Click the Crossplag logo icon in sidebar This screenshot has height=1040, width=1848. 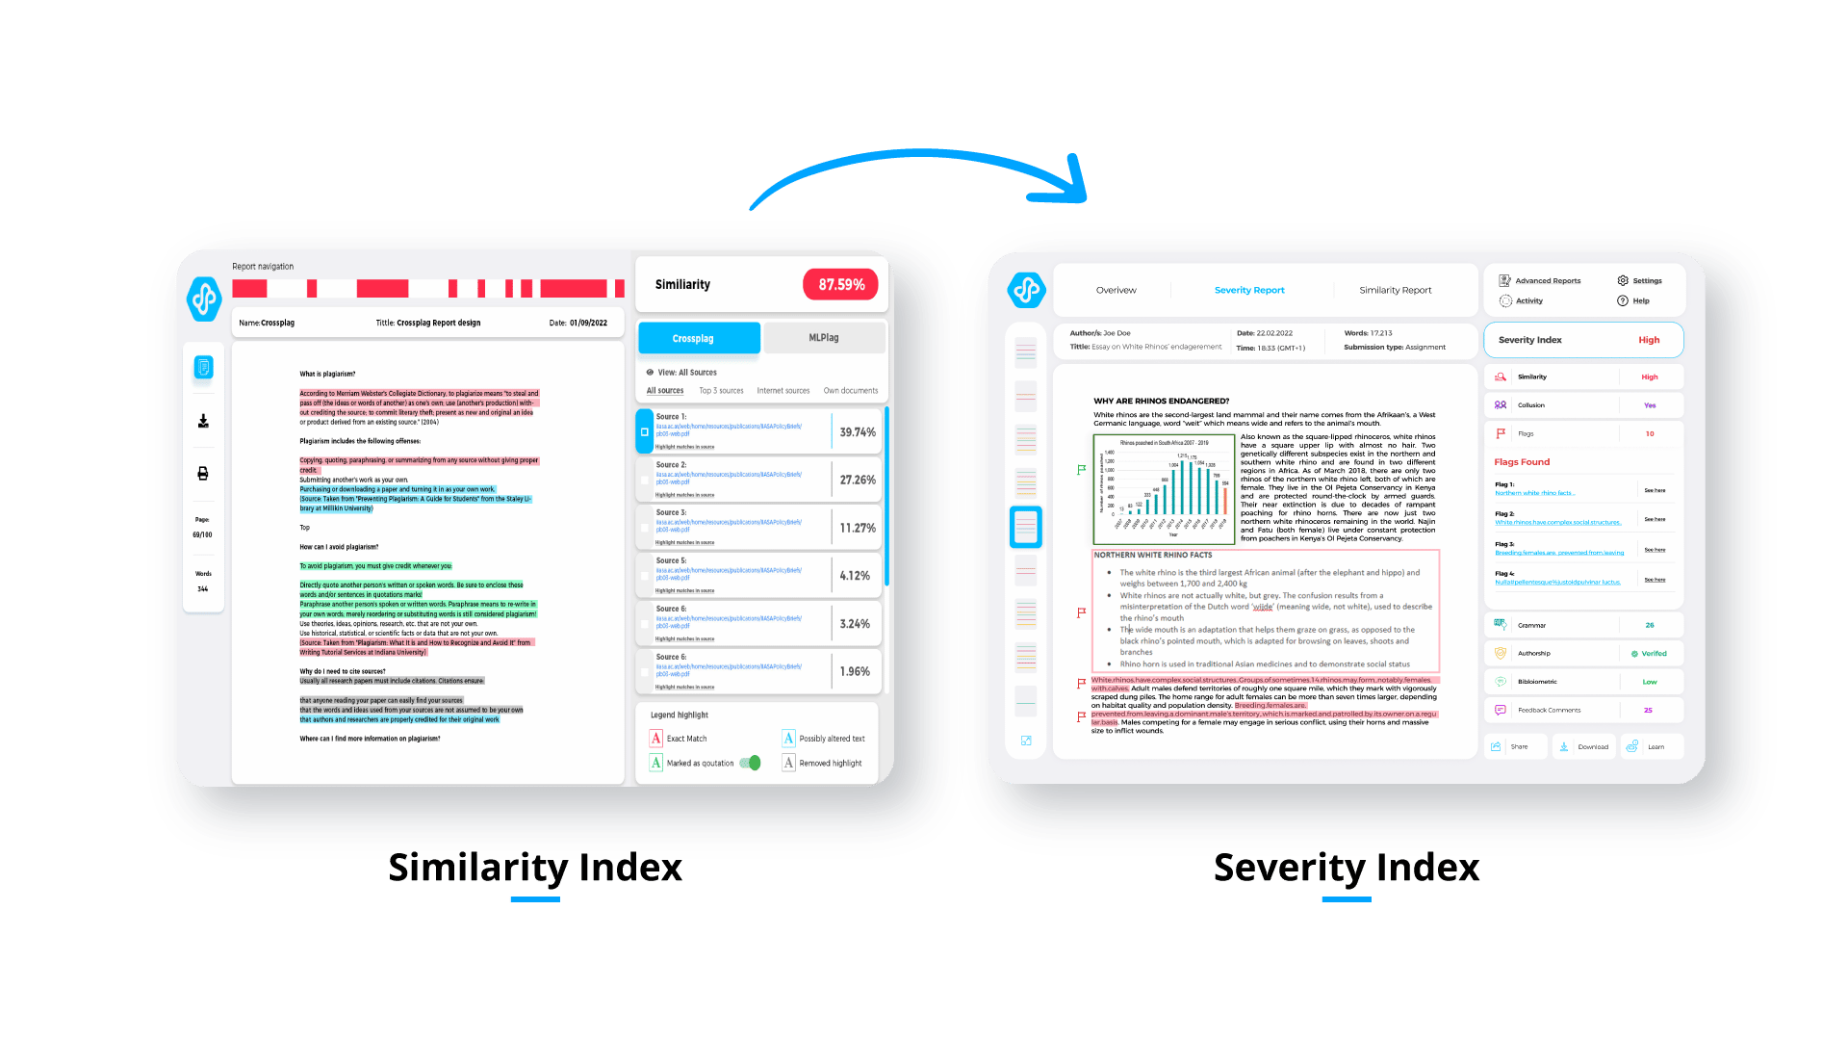204,295
